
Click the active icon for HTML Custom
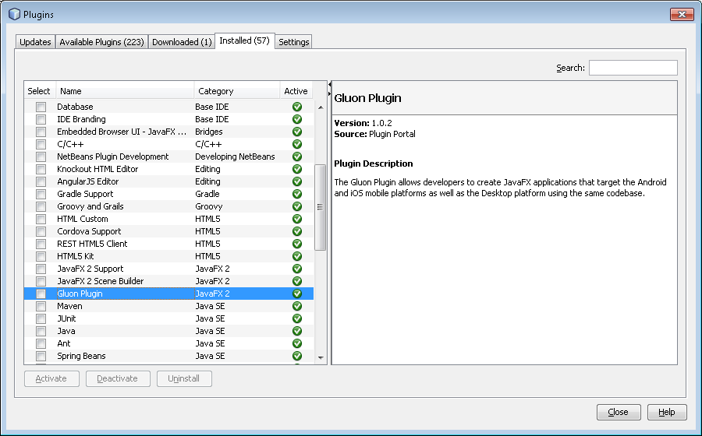click(x=297, y=219)
